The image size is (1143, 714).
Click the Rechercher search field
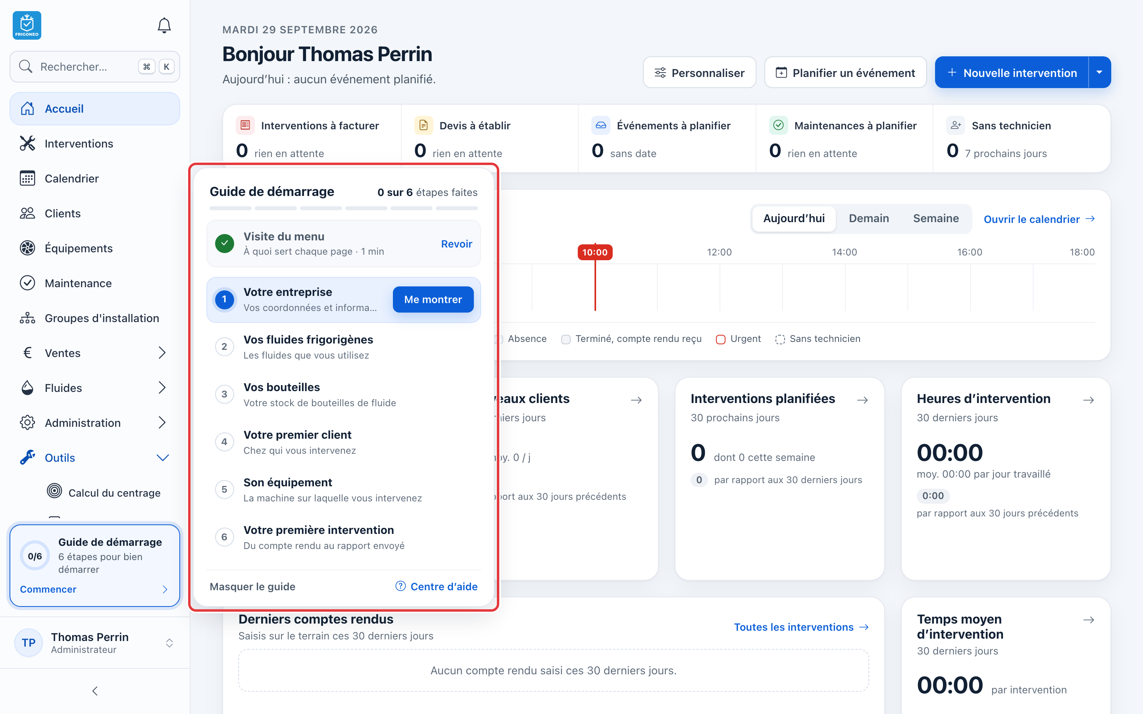[94, 67]
